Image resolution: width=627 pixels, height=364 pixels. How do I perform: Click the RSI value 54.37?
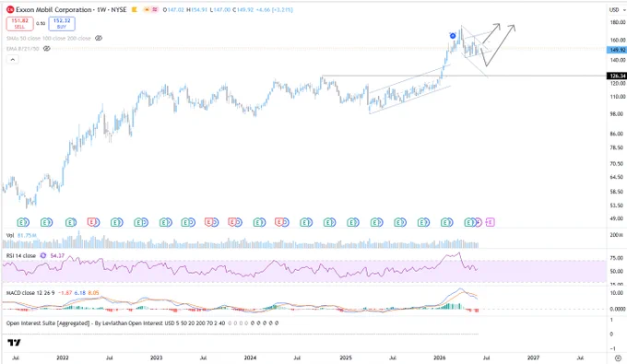pos(57,255)
